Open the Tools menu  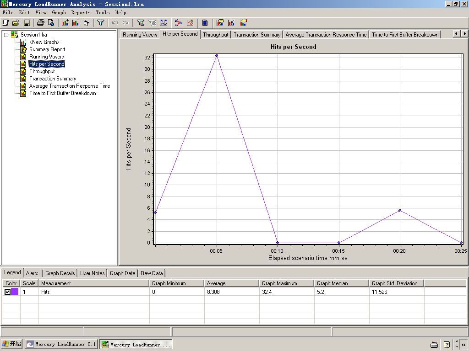103,12
